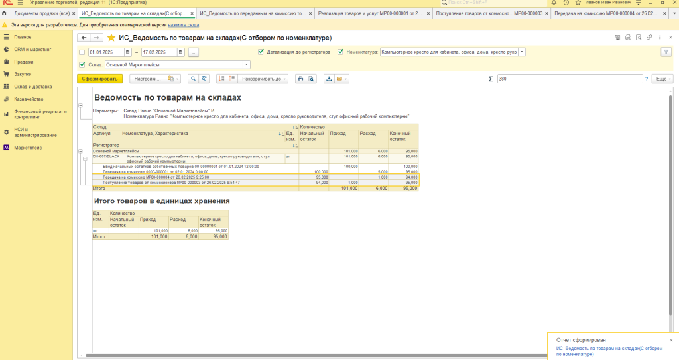The height and width of the screenshot is (360, 679).
Task: Click the filter funnel icon
Action: pyautogui.click(x=666, y=52)
